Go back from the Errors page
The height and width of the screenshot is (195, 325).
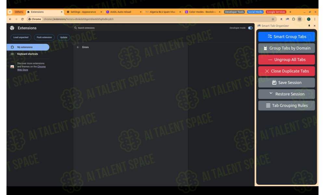[x=78, y=47]
